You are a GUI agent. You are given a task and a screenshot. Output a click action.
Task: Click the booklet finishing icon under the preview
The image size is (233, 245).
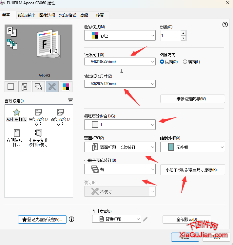pyautogui.click(x=38, y=87)
